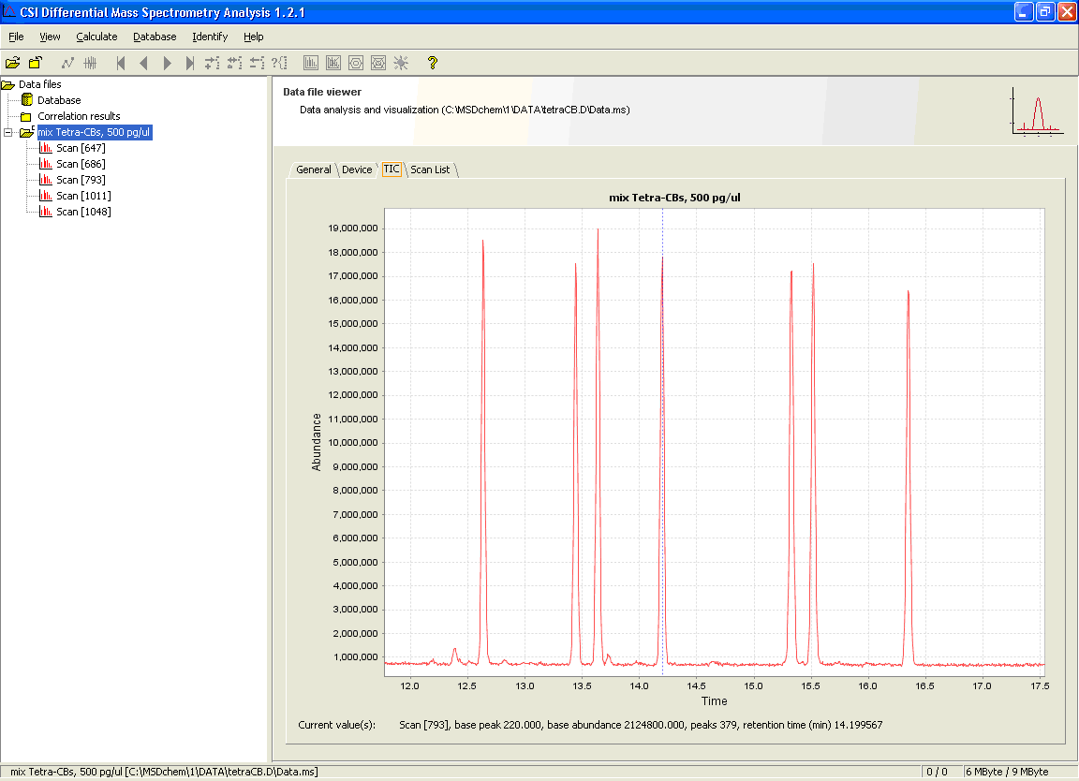
Task: Click the tallest peak near 13.6 minutes
Action: tap(598, 231)
